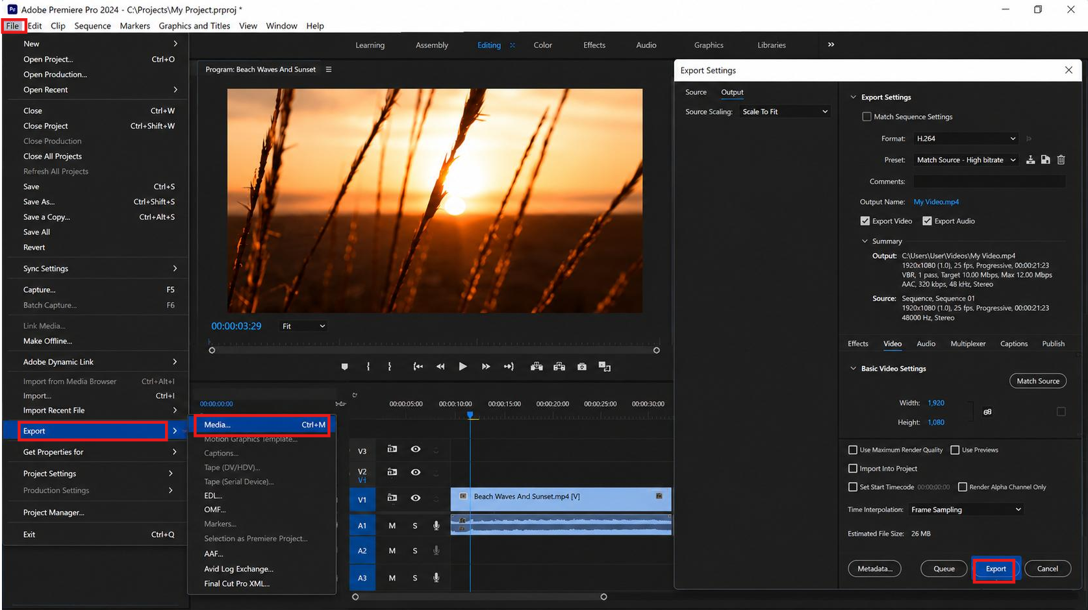
Task: Click the Export Frame camera icon
Action: click(582, 367)
